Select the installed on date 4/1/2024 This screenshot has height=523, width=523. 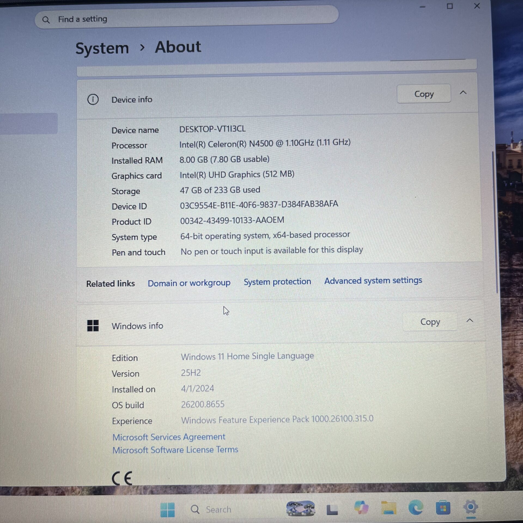click(x=197, y=388)
